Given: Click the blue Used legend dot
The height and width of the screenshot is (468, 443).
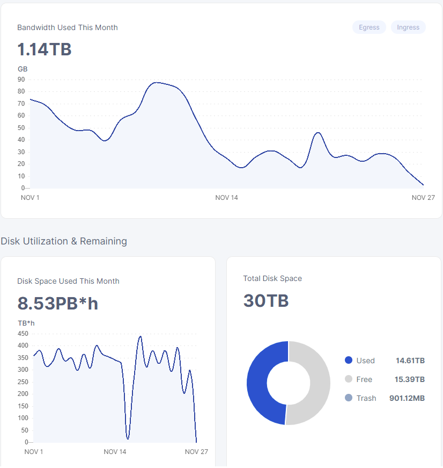Looking at the screenshot, I should click(349, 361).
